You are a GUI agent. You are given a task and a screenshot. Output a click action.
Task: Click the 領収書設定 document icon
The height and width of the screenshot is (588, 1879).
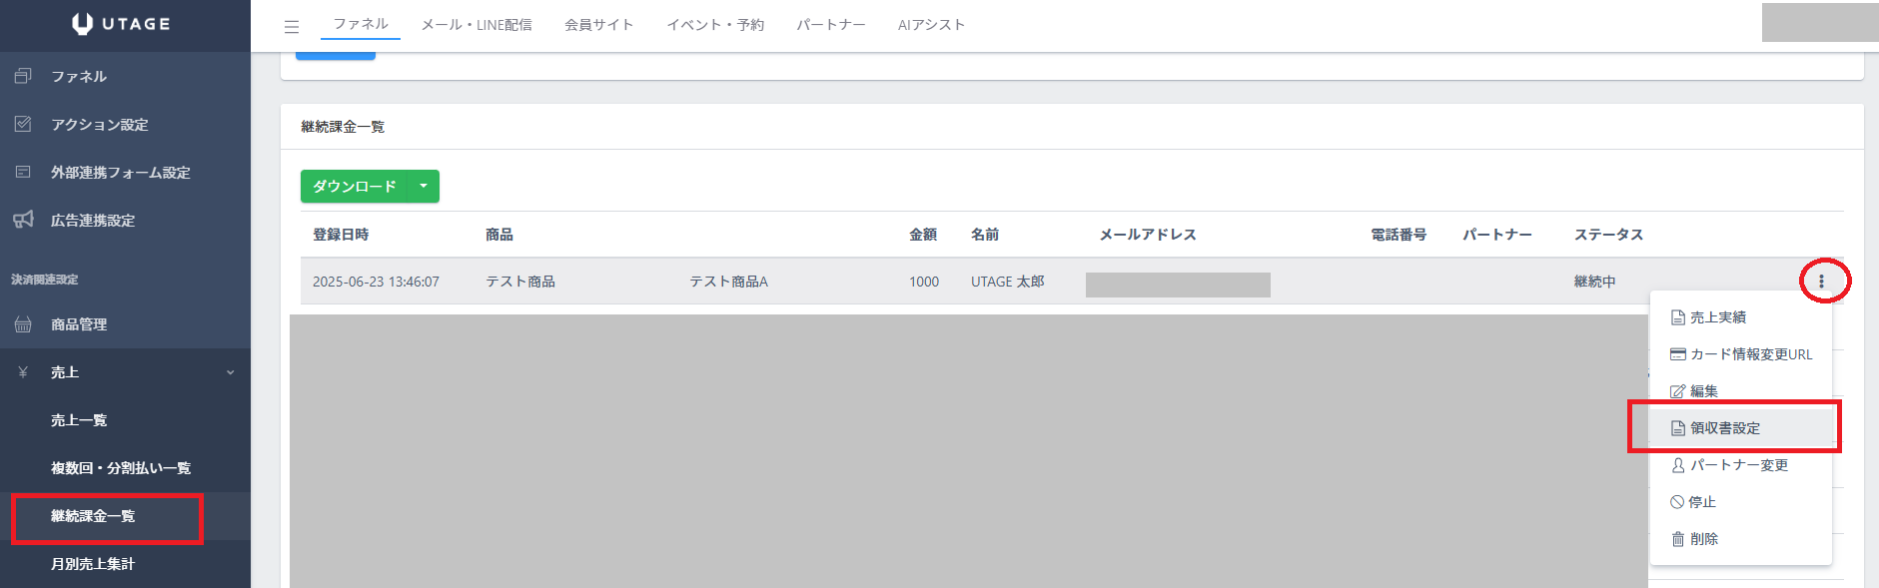coord(1678,428)
